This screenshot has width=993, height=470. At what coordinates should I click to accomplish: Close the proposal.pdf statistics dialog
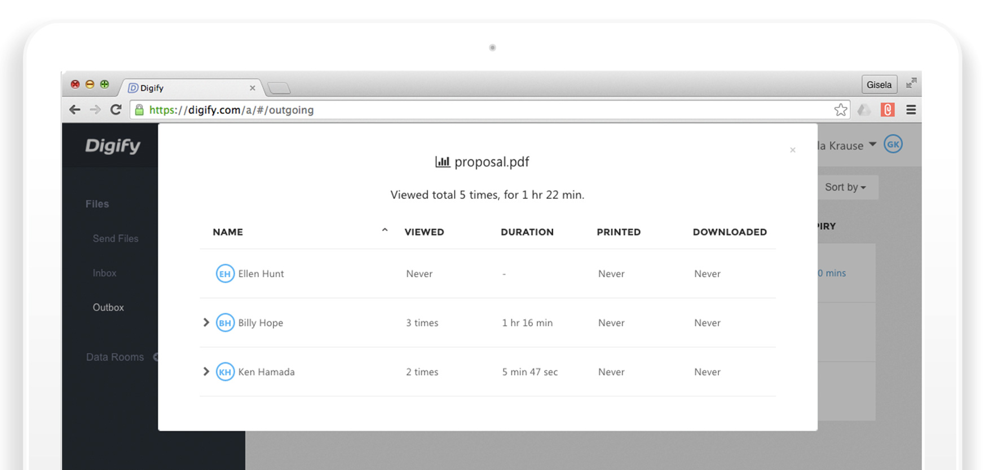coord(792,150)
